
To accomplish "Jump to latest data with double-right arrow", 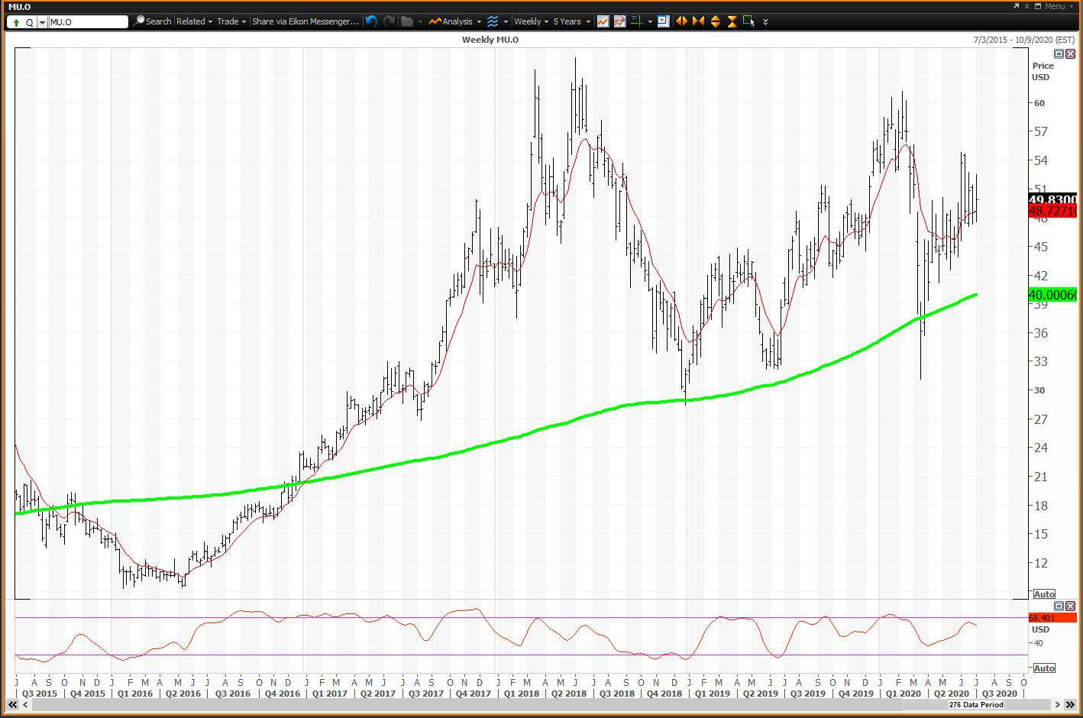I will pyautogui.click(x=1070, y=704).
